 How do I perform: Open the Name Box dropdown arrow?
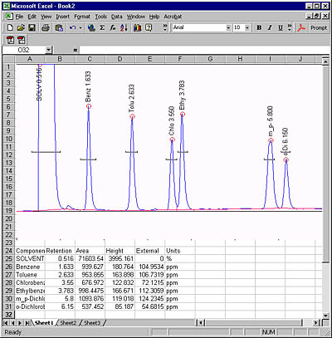(x=49, y=50)
